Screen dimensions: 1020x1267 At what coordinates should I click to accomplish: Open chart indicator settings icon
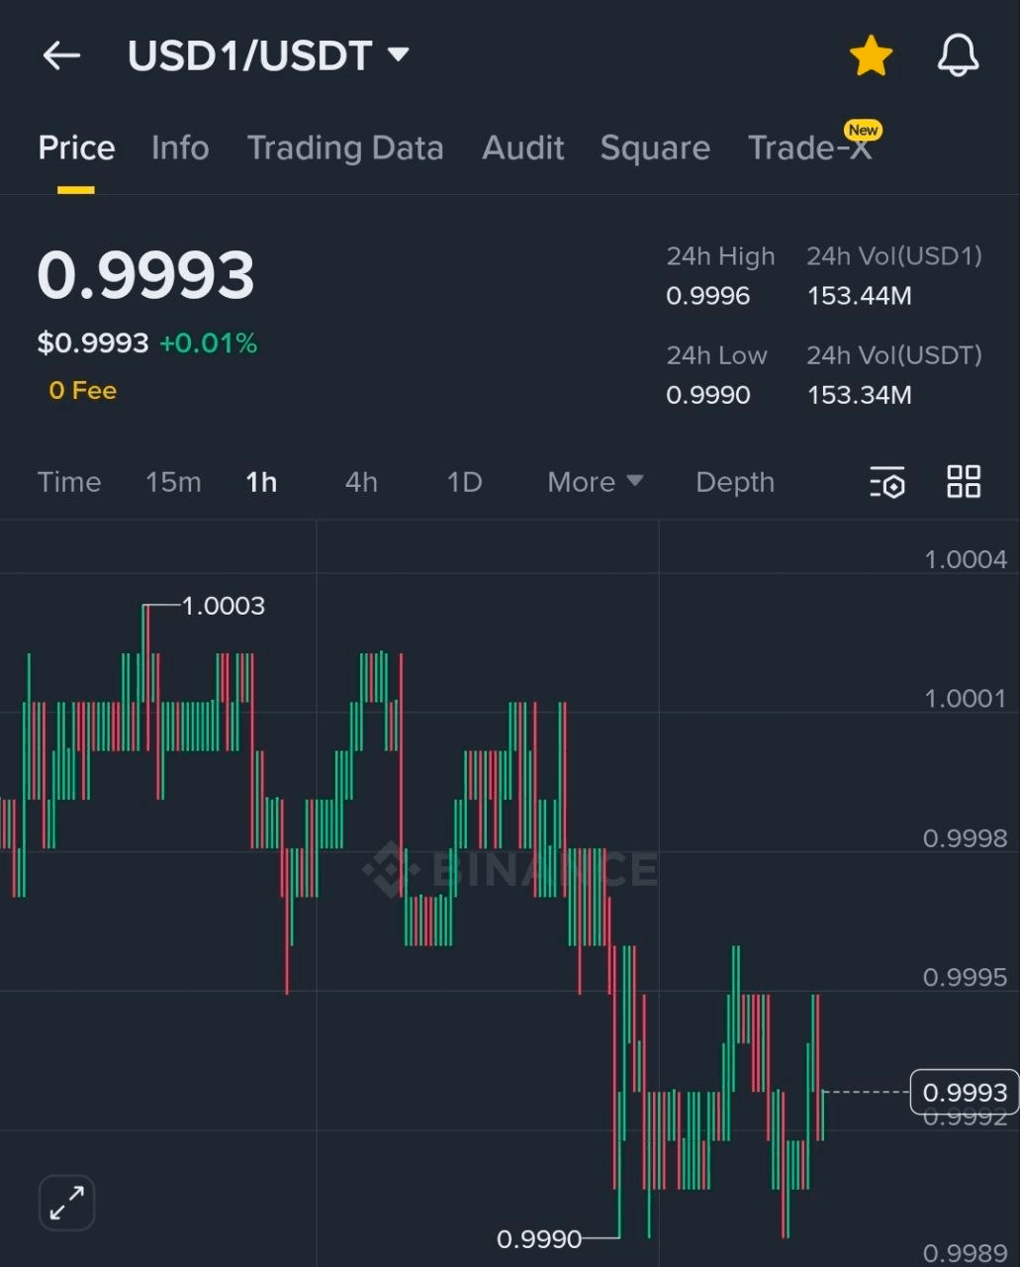coord(887,482)
